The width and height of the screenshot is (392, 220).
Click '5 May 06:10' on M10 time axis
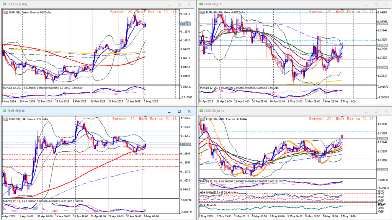pyautogui.click(x=295, y=216)
